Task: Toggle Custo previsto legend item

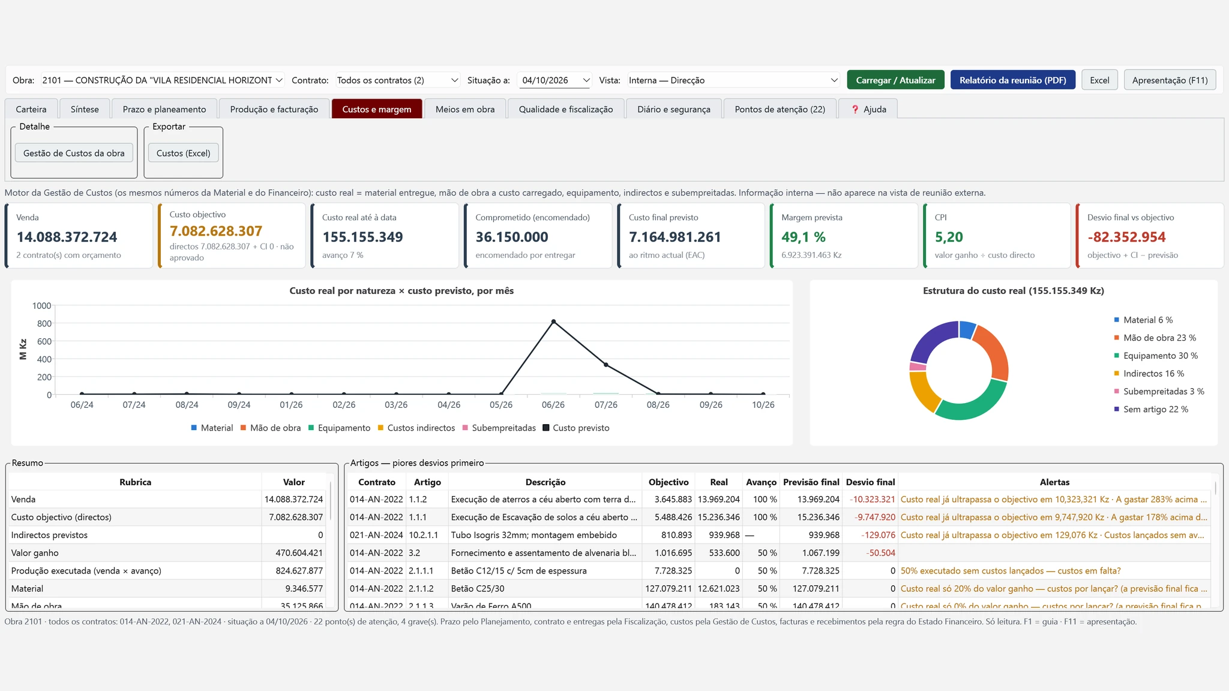Action: 576,428
